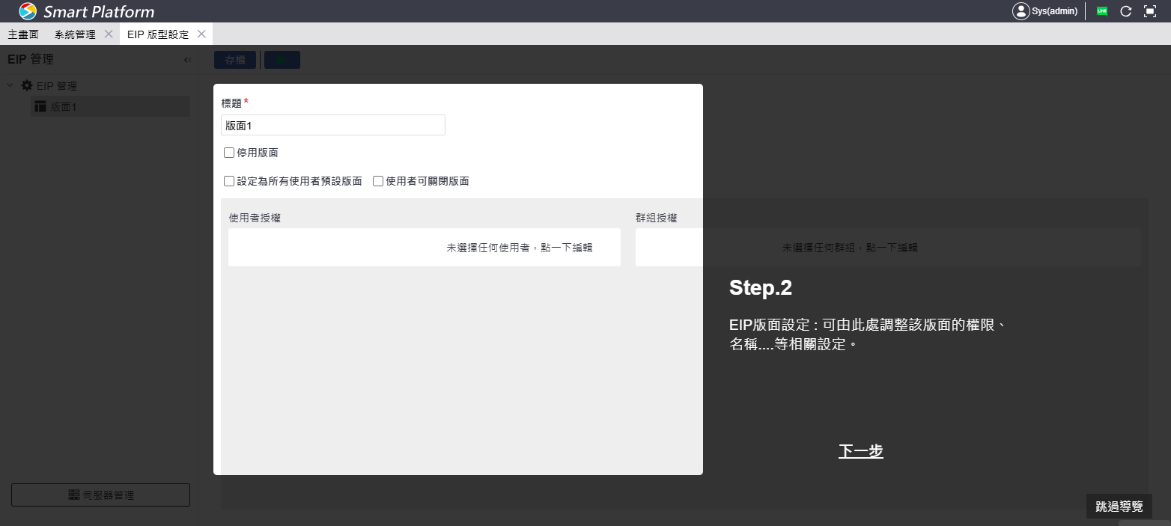Click the 標題 text field
The height and width of the screenshot is (526, 1171).
pyautogui.click(x=333, y=125)
